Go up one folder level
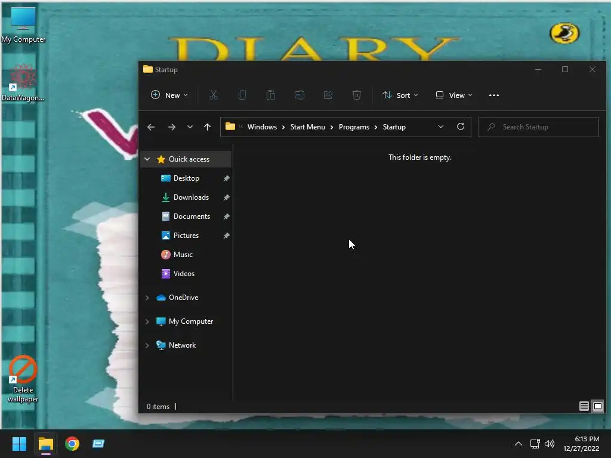This screenshot has width=611, height=458. pyautogui.click(x=207, y=127)
